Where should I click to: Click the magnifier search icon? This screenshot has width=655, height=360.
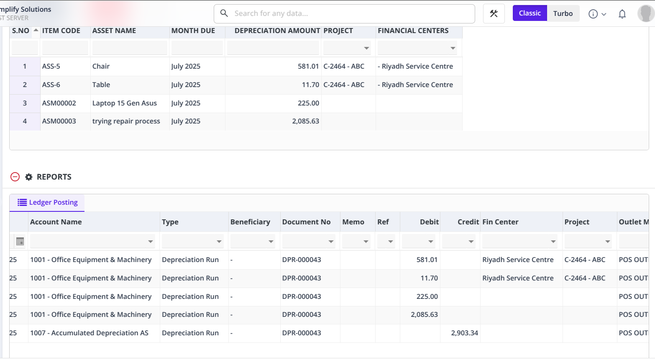pos(224,13)
